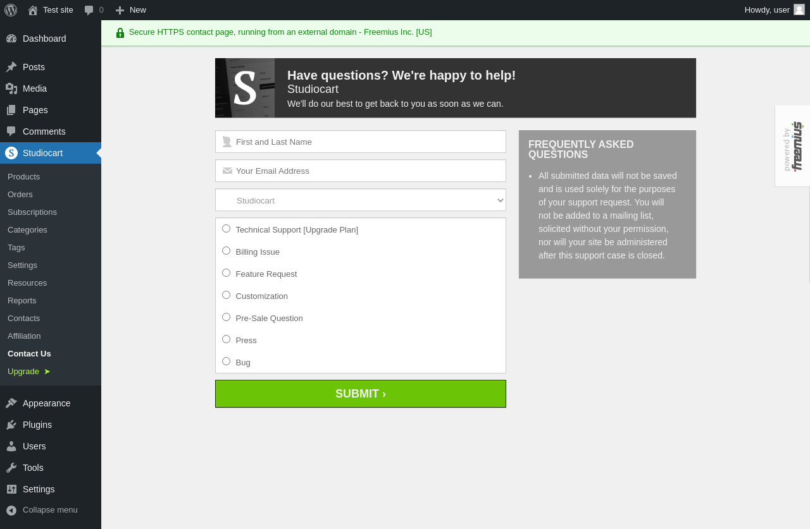Click the WordPress logo icon
Screen dimensions: 810x529
11,10
